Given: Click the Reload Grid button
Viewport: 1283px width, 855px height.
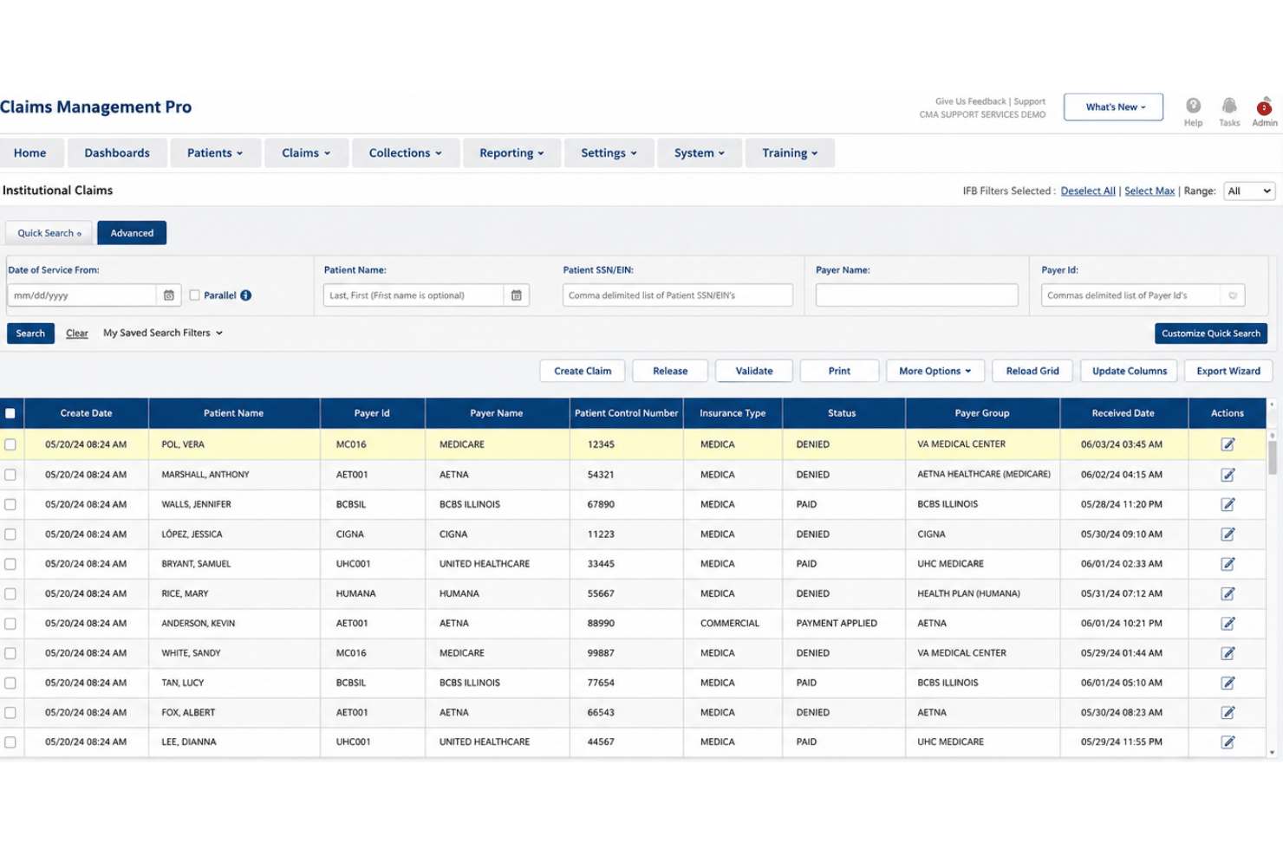Looking at the screenshot, I should [x=1032, y=371].
